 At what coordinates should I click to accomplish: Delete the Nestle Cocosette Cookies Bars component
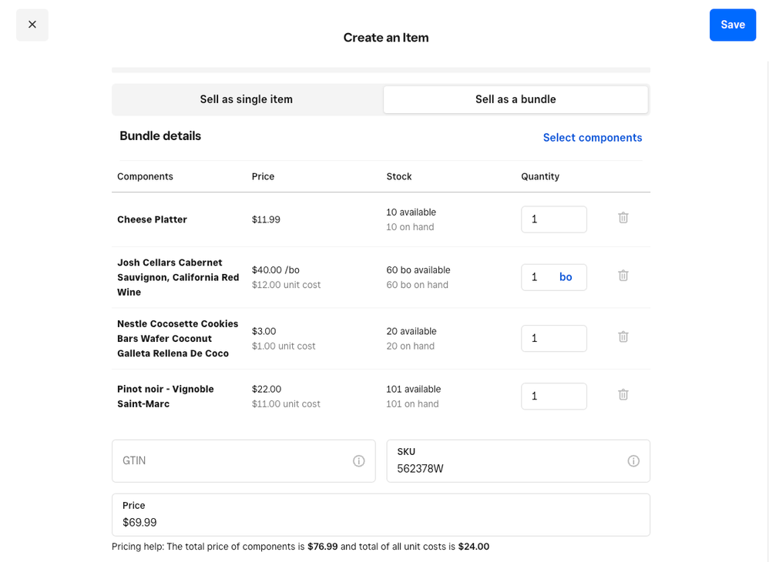coord(623,337)
